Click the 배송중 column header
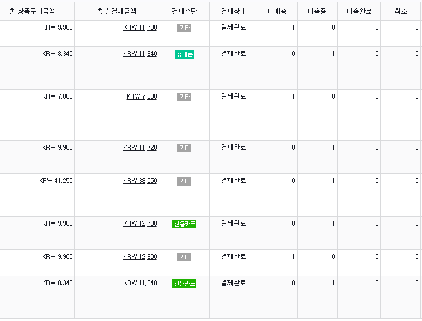 [x=317, y=11]
